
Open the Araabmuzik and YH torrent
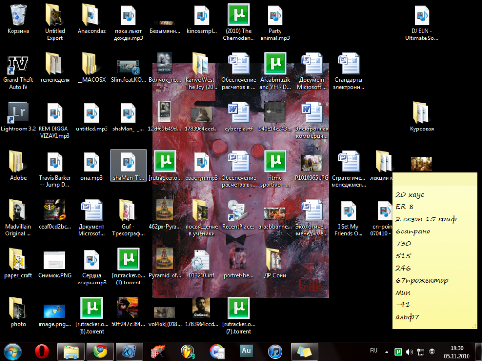(275, 71)
